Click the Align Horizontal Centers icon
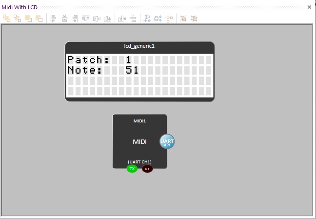The width and height of the screenshot is (316, 219). pos(64,19)
